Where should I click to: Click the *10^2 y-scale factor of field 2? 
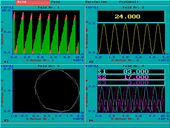coord(91,7)
